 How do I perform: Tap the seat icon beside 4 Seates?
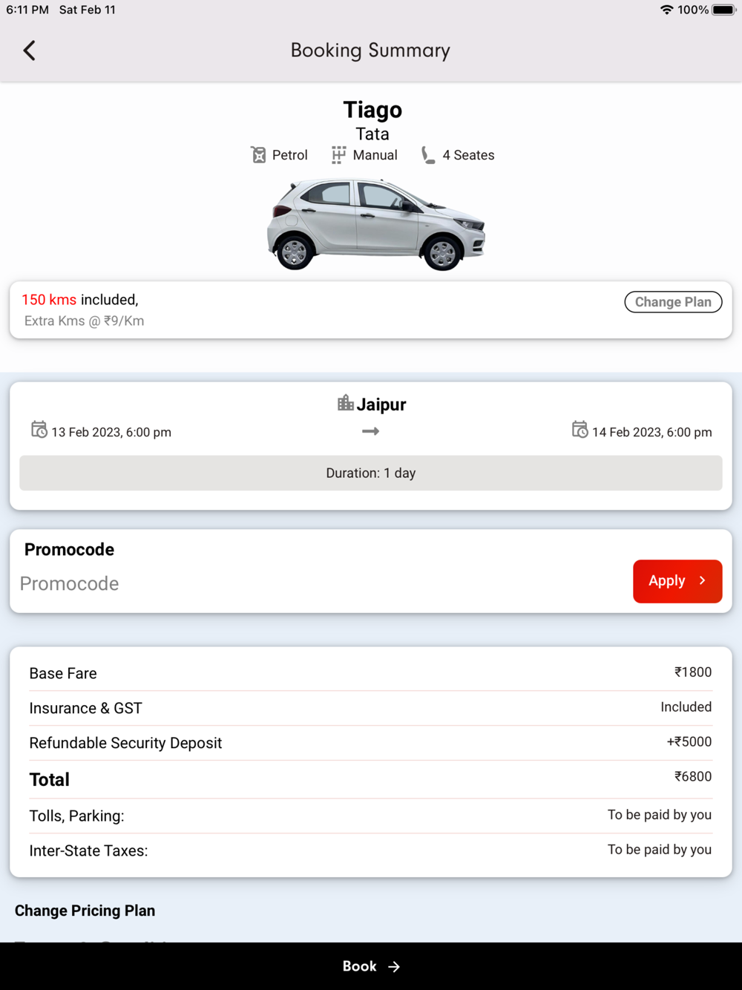[428, 154]
